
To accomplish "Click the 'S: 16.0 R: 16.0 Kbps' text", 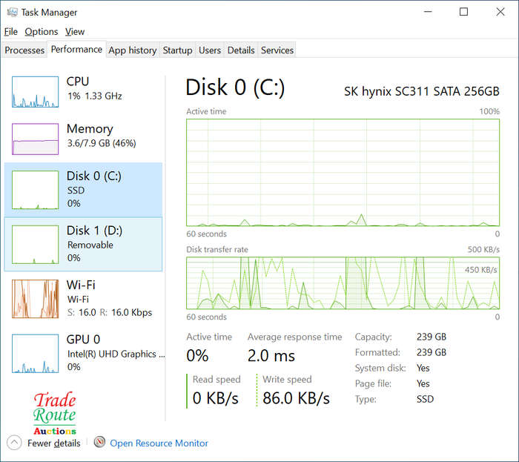I will coord(110,312).
